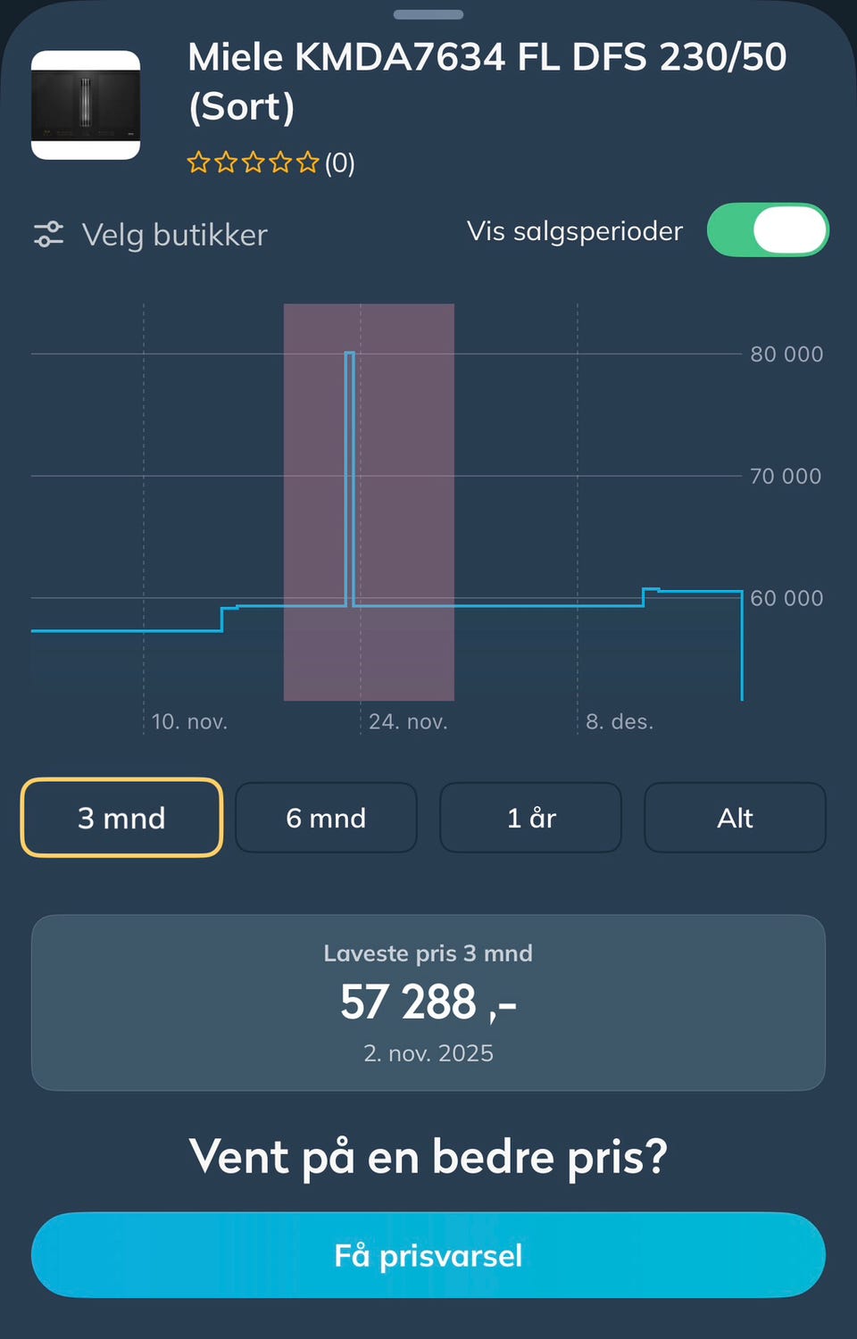
Task: Select the 1 år price history
Action: (x=531, y=818)
